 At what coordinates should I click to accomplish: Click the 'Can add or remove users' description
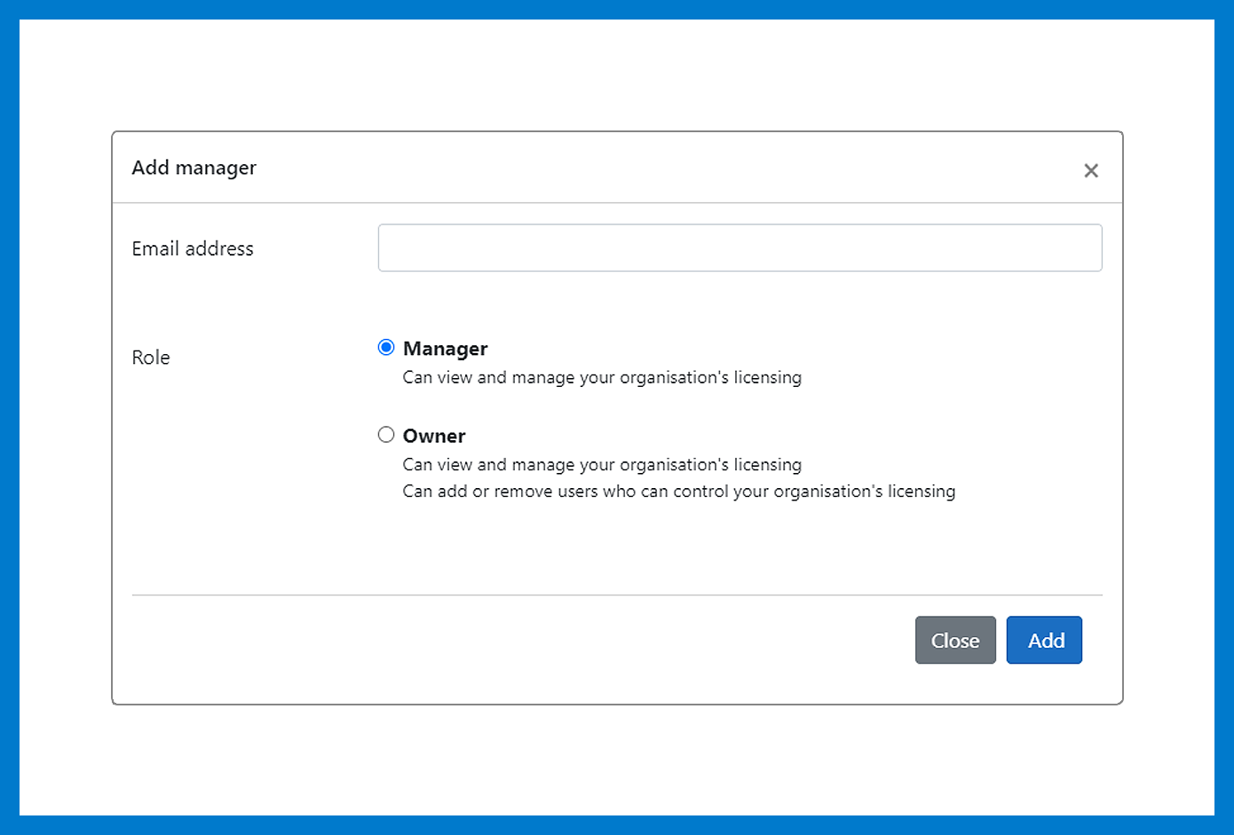678,492
